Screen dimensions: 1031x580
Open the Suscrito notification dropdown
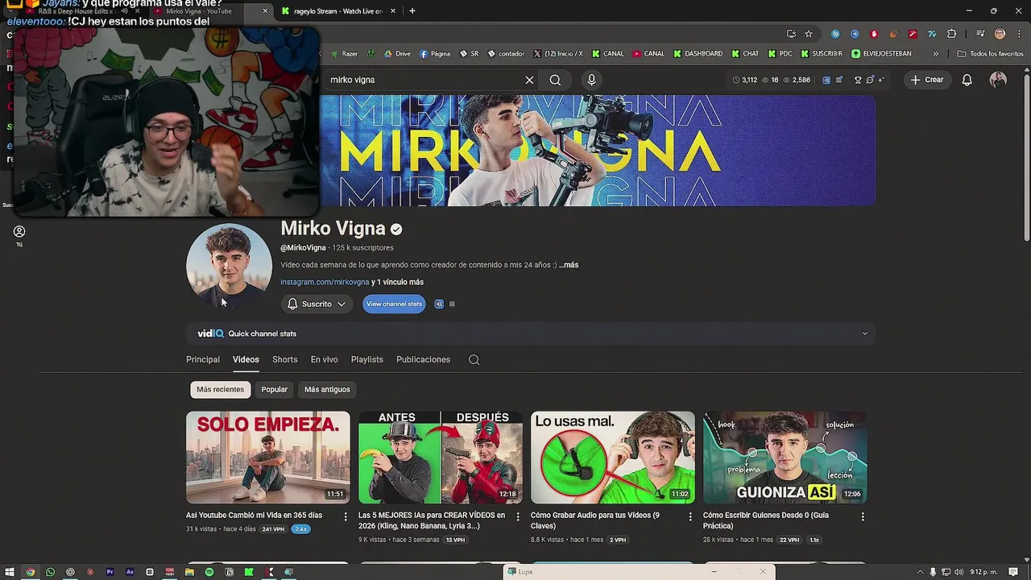click(x=317, y=304)
